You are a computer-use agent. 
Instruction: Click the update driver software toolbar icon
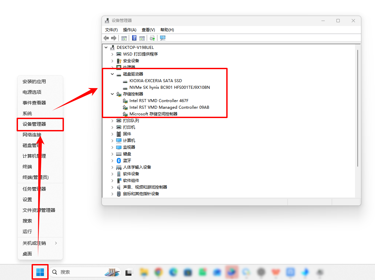152,38
